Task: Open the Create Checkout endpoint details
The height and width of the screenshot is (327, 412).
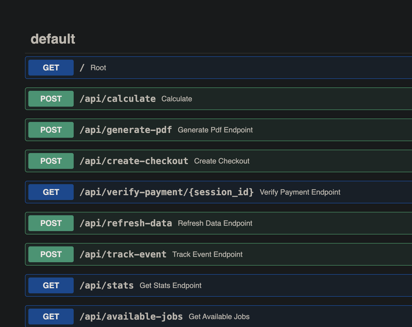Action: coord(198,161)
